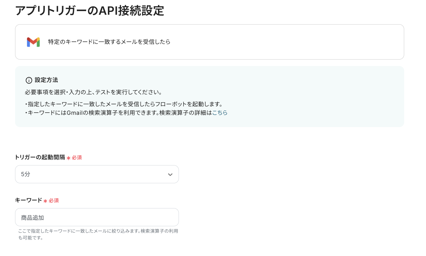Click the Gmail envelope icon
Viewport: 426px width, 256px height.
(33, 42)
